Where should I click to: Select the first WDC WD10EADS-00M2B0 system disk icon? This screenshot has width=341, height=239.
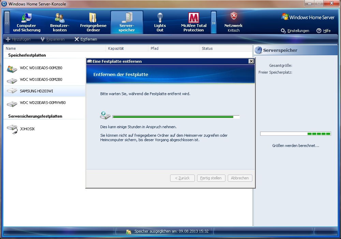tap(12, 69)
